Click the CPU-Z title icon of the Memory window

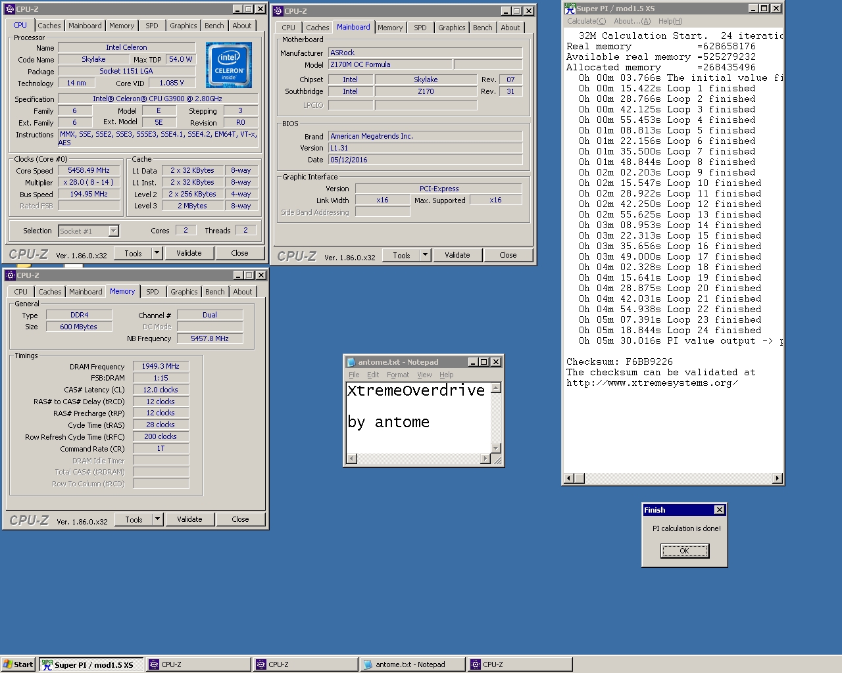point(10,275)
